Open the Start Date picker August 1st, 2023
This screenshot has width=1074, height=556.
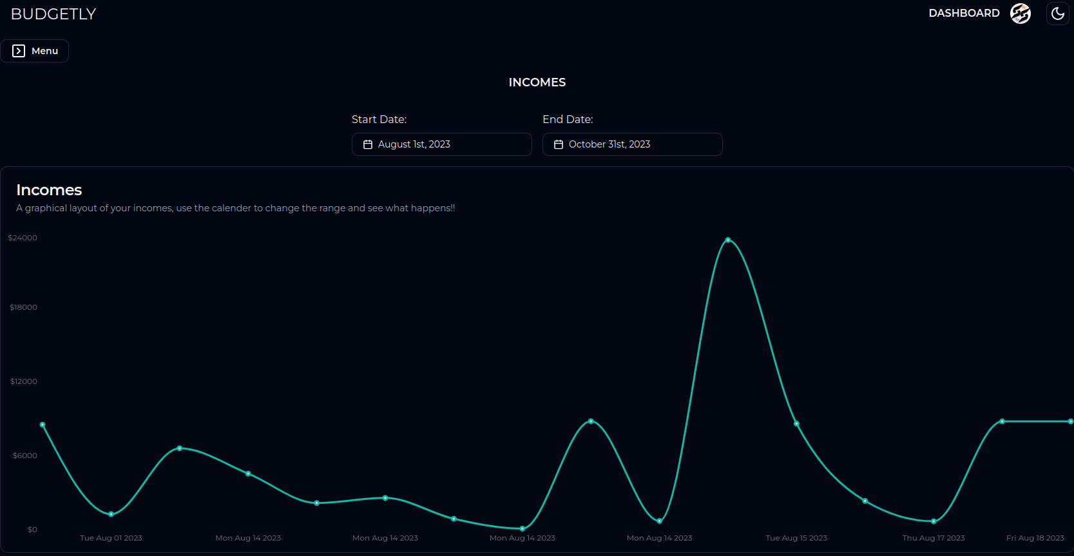coord(442,144)
